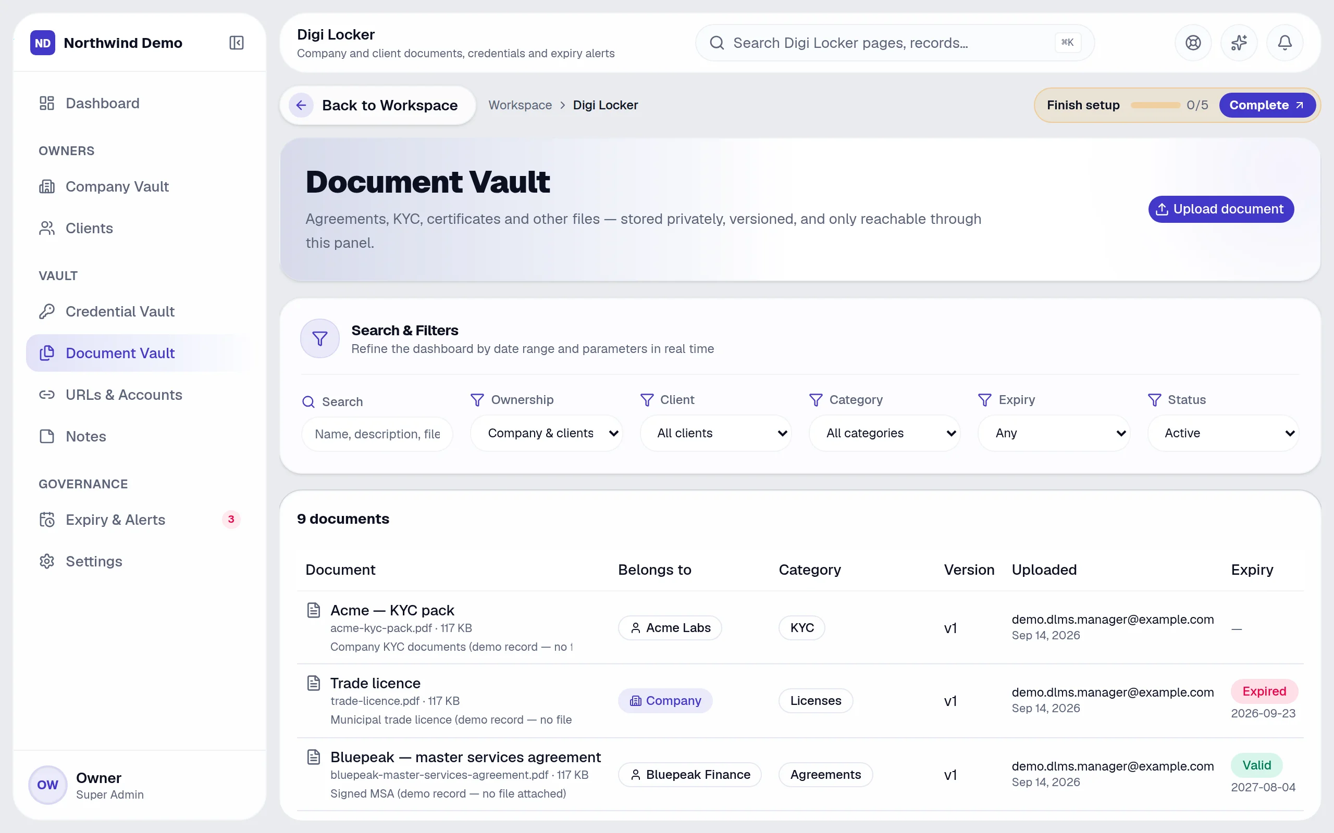Open the All clients dropdown
The width and height of the screenshot is (1334, 833).
[x=715, y=433]
